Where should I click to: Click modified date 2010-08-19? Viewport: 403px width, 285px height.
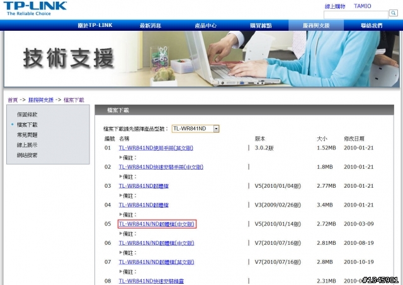358,243
